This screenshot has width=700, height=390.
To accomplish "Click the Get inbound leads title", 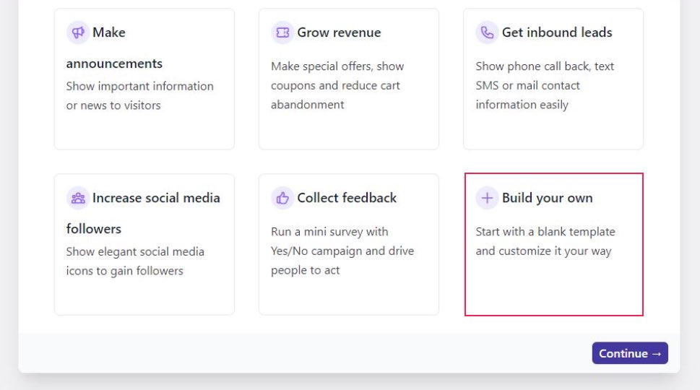I will pyautogui.click(x=557, y=32).
